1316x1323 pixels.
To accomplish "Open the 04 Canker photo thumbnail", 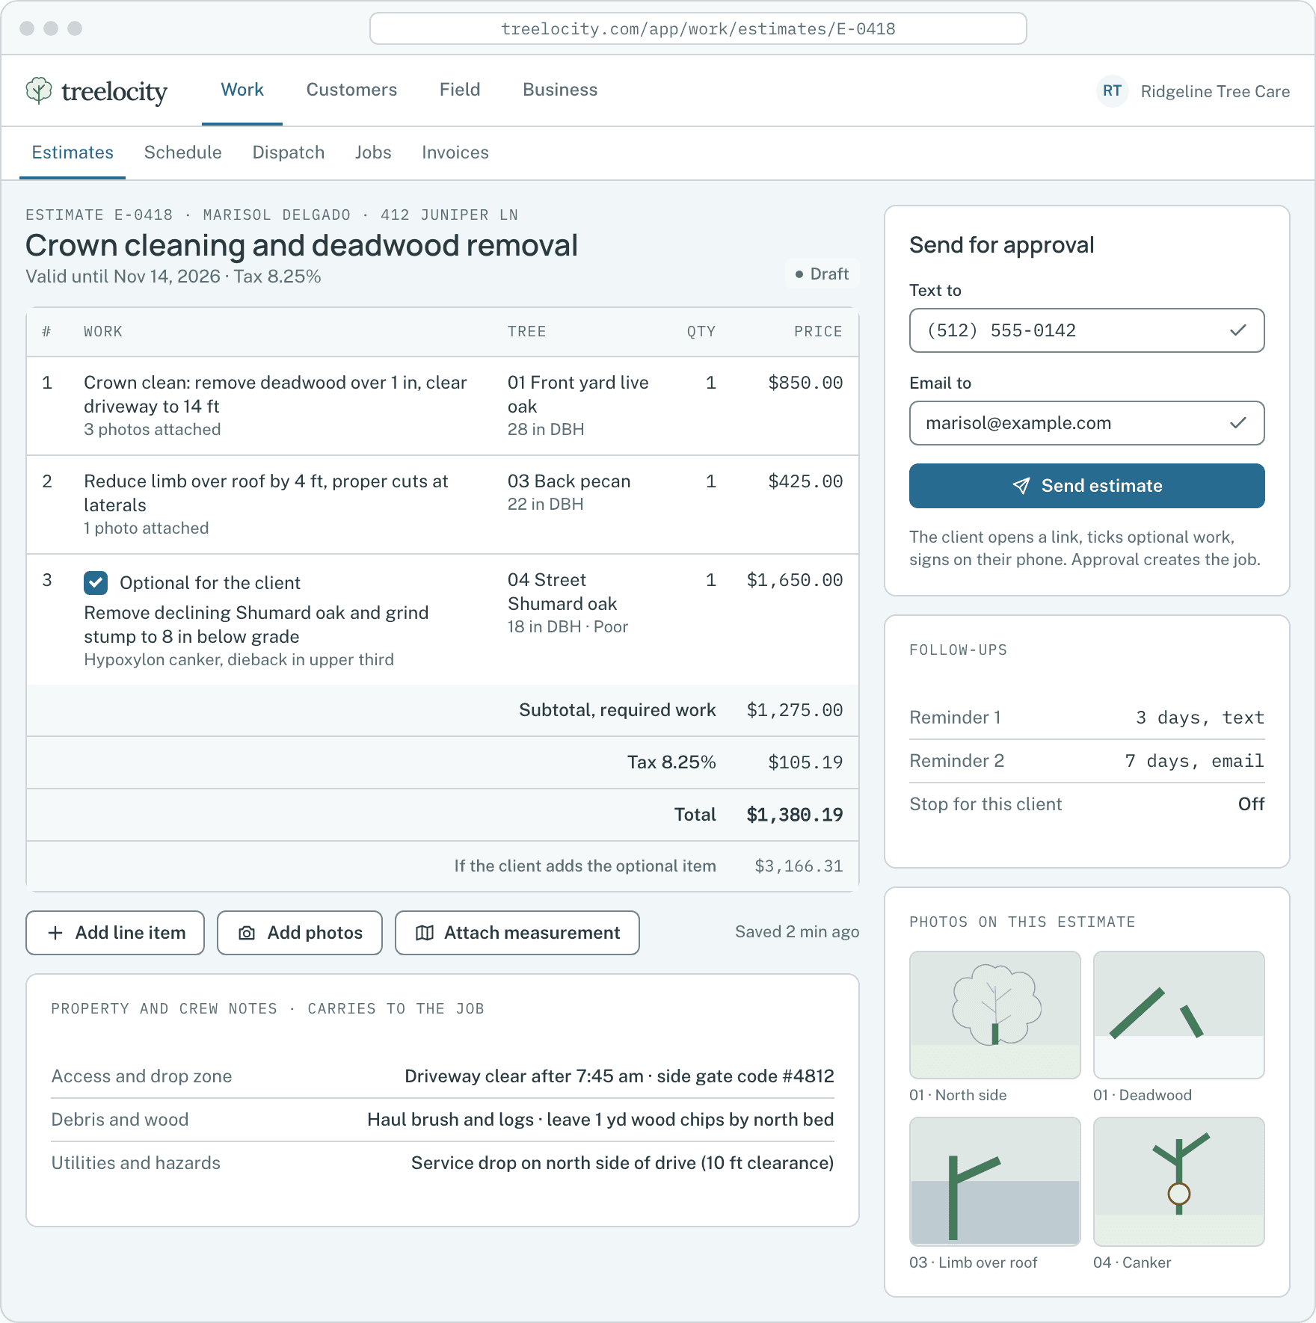I will click(x=1178, y=1182).
